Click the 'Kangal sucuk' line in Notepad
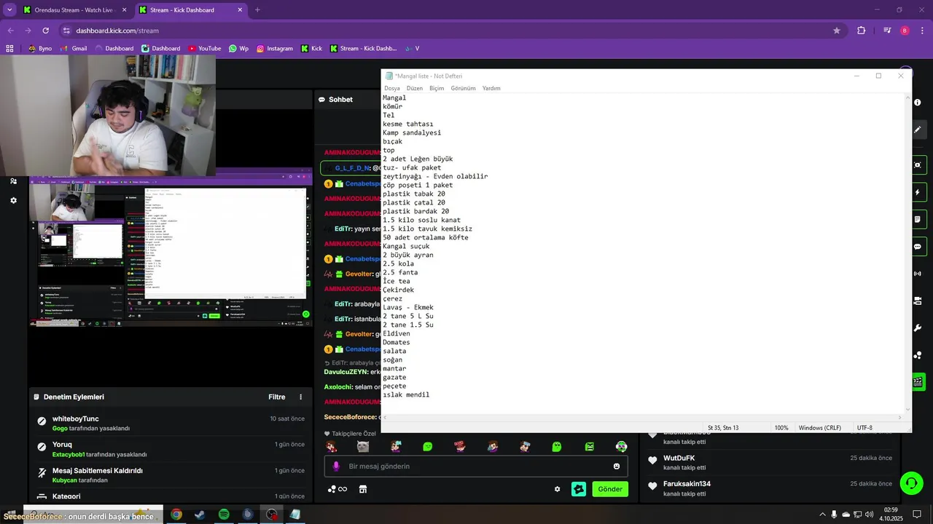The height and width of the screenshot is (524, 933). [x=406, y=246]
